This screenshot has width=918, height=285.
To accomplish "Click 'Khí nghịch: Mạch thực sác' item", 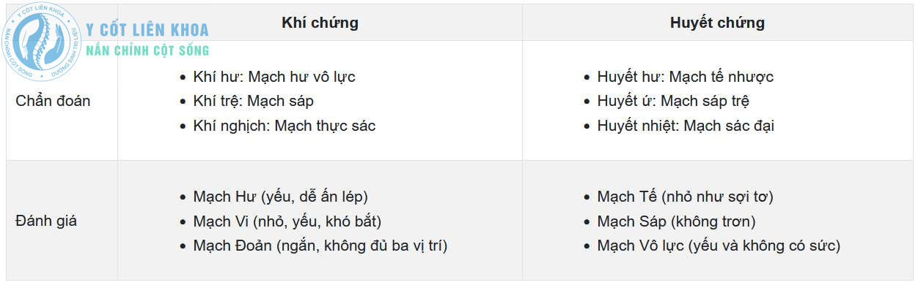I will tap(284, 126).
